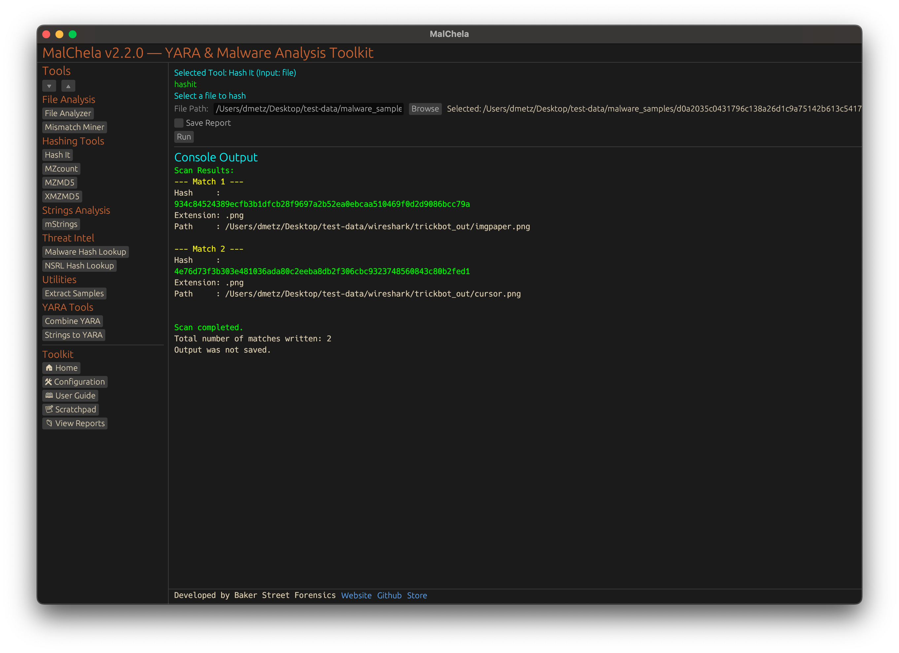Click the File Path input field
Viewport: 899px width, 653px height.
click(309, 109)
